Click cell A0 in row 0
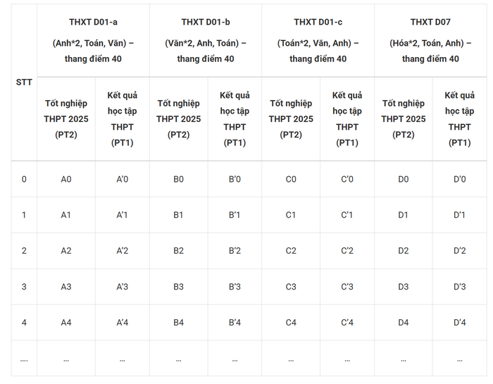Image resolution: width=493 pixels, height=384 pixels. coord(66,179)
